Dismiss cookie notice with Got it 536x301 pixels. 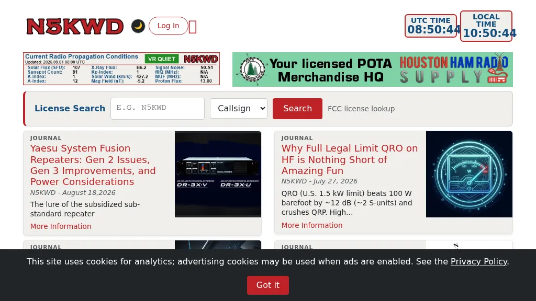268,285
